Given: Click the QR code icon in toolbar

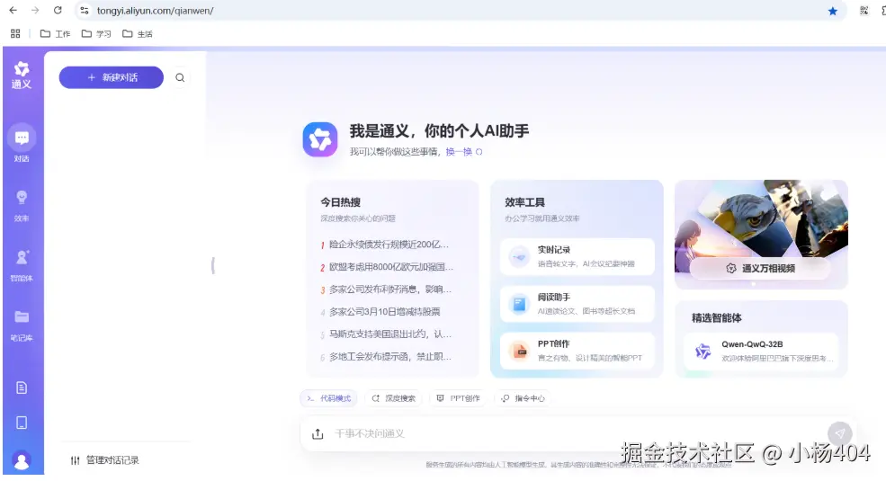Looking at the screenshot, I should point(864,10).
